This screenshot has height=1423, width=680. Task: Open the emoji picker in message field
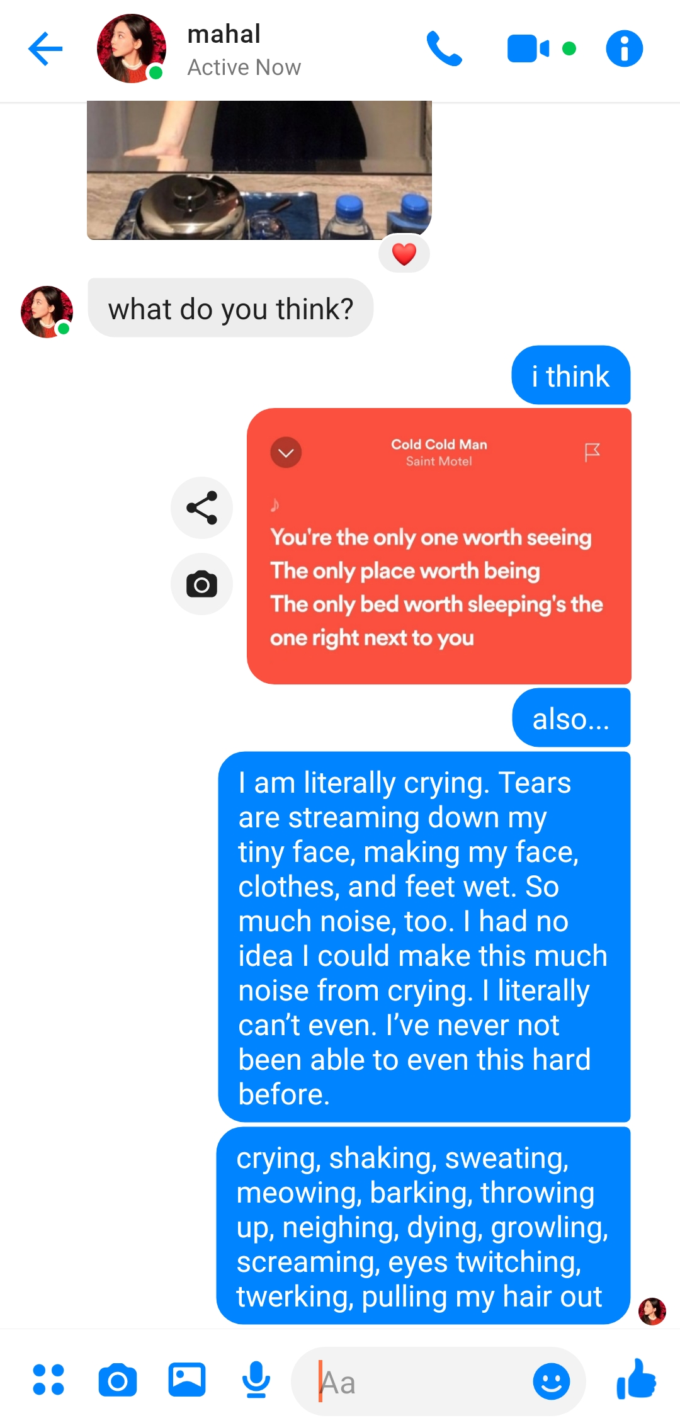[x=552, y=1381]
